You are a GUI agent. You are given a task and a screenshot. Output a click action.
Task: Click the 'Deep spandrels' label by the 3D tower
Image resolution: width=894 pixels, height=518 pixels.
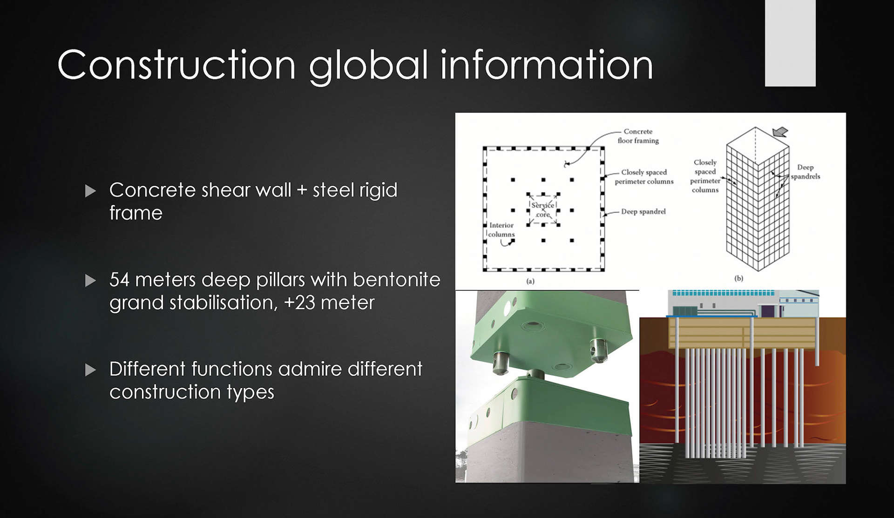coord(805,172)
